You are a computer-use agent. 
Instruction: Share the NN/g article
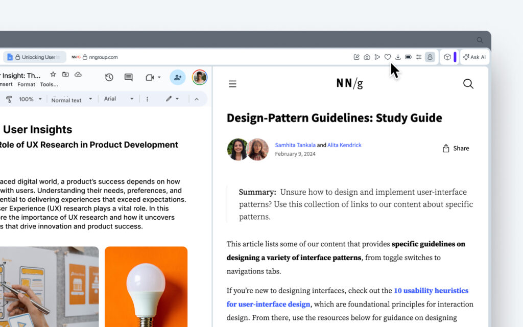point(456,148)
